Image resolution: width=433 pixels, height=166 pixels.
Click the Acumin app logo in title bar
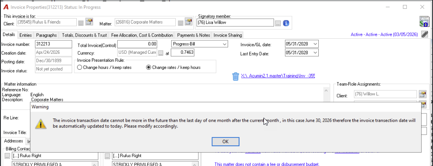point(5,7)
